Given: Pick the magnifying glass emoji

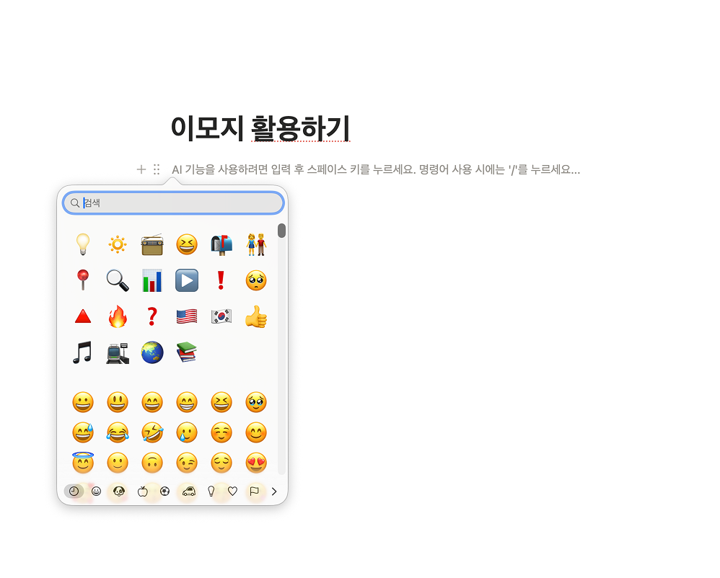Looking at the screenshot, I should [x=117, y=280].
